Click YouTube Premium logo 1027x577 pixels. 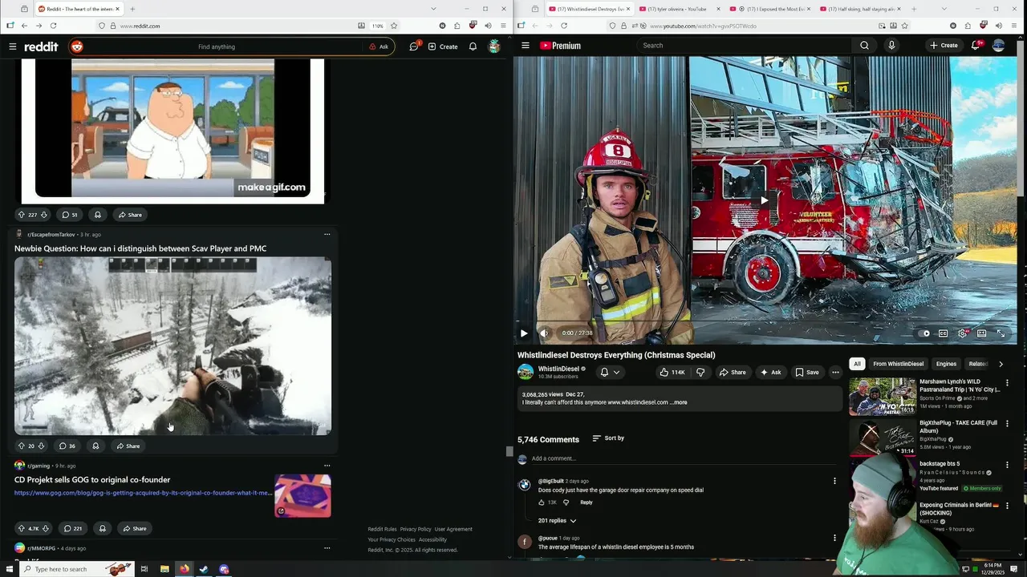(560, 46)
